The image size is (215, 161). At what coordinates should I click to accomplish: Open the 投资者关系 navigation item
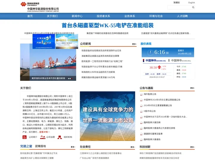[103, 16]
